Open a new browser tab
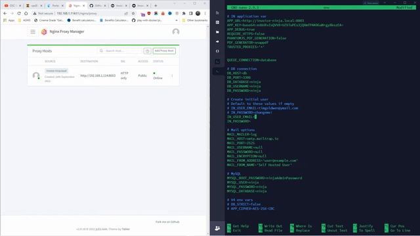420x236 pixels. tap(156, 6)
